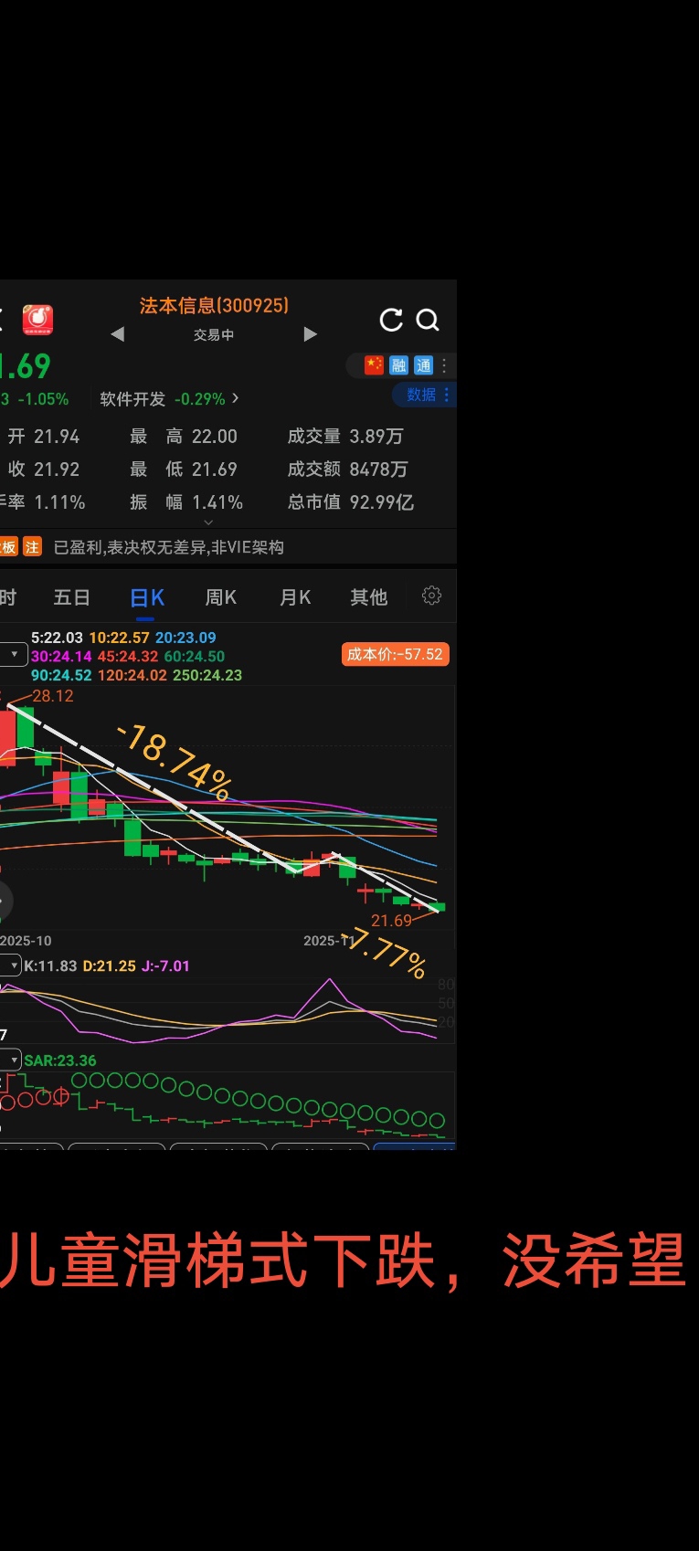Viewport: 699px width, 1551px height.
Task: Tap the J:-7.01 KDJ readout
Action: point(165,965)
